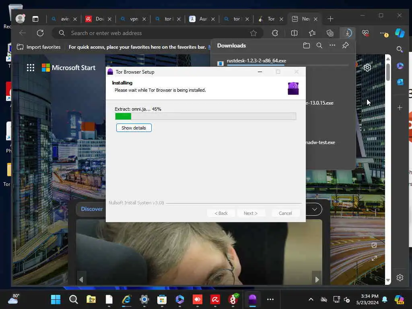Open Collections icon
Viewport: 412px width, 309px height.
click(330, 33)
